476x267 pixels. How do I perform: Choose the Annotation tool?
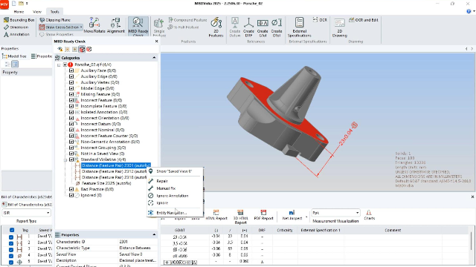pyautogui.click(x=16, y=35)
